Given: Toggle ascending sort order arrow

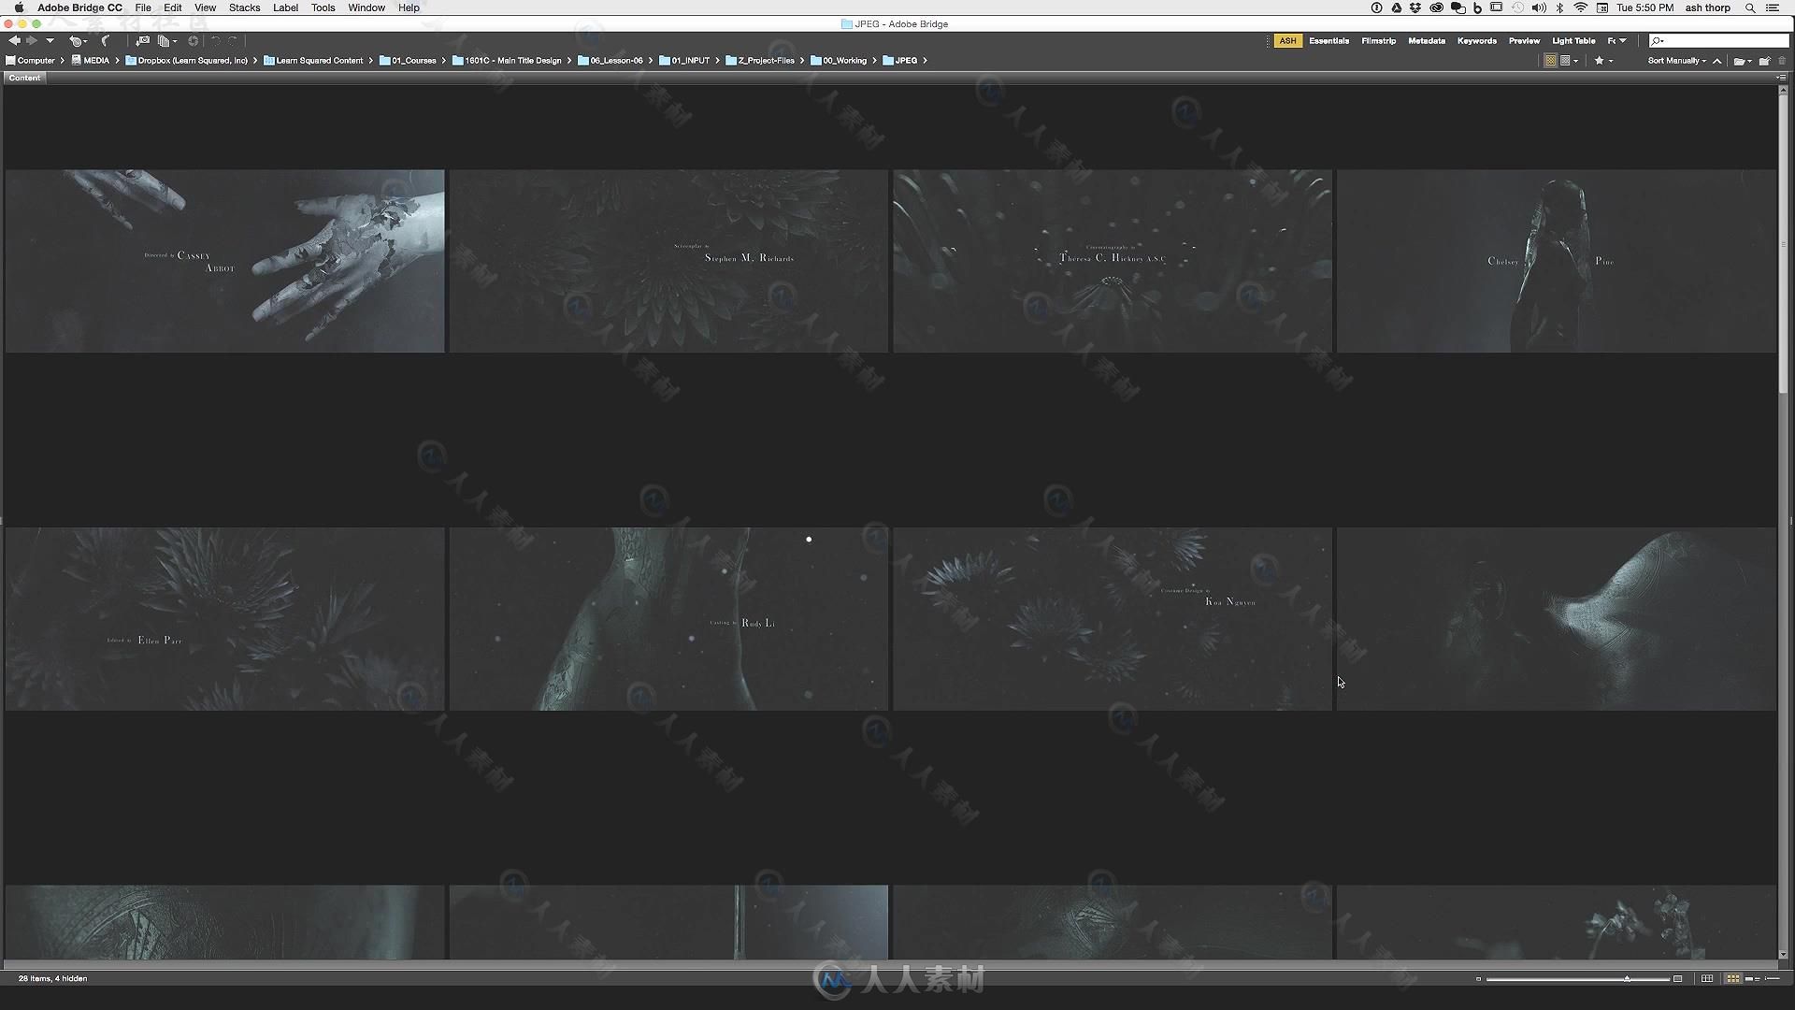Looking at the screenshot, I should (x=1717, y=61).
